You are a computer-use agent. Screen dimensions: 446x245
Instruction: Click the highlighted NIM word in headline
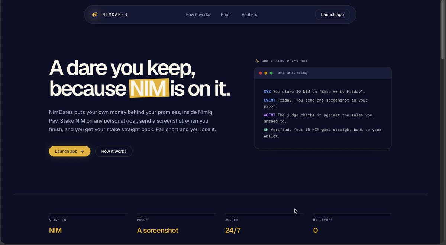149,89
